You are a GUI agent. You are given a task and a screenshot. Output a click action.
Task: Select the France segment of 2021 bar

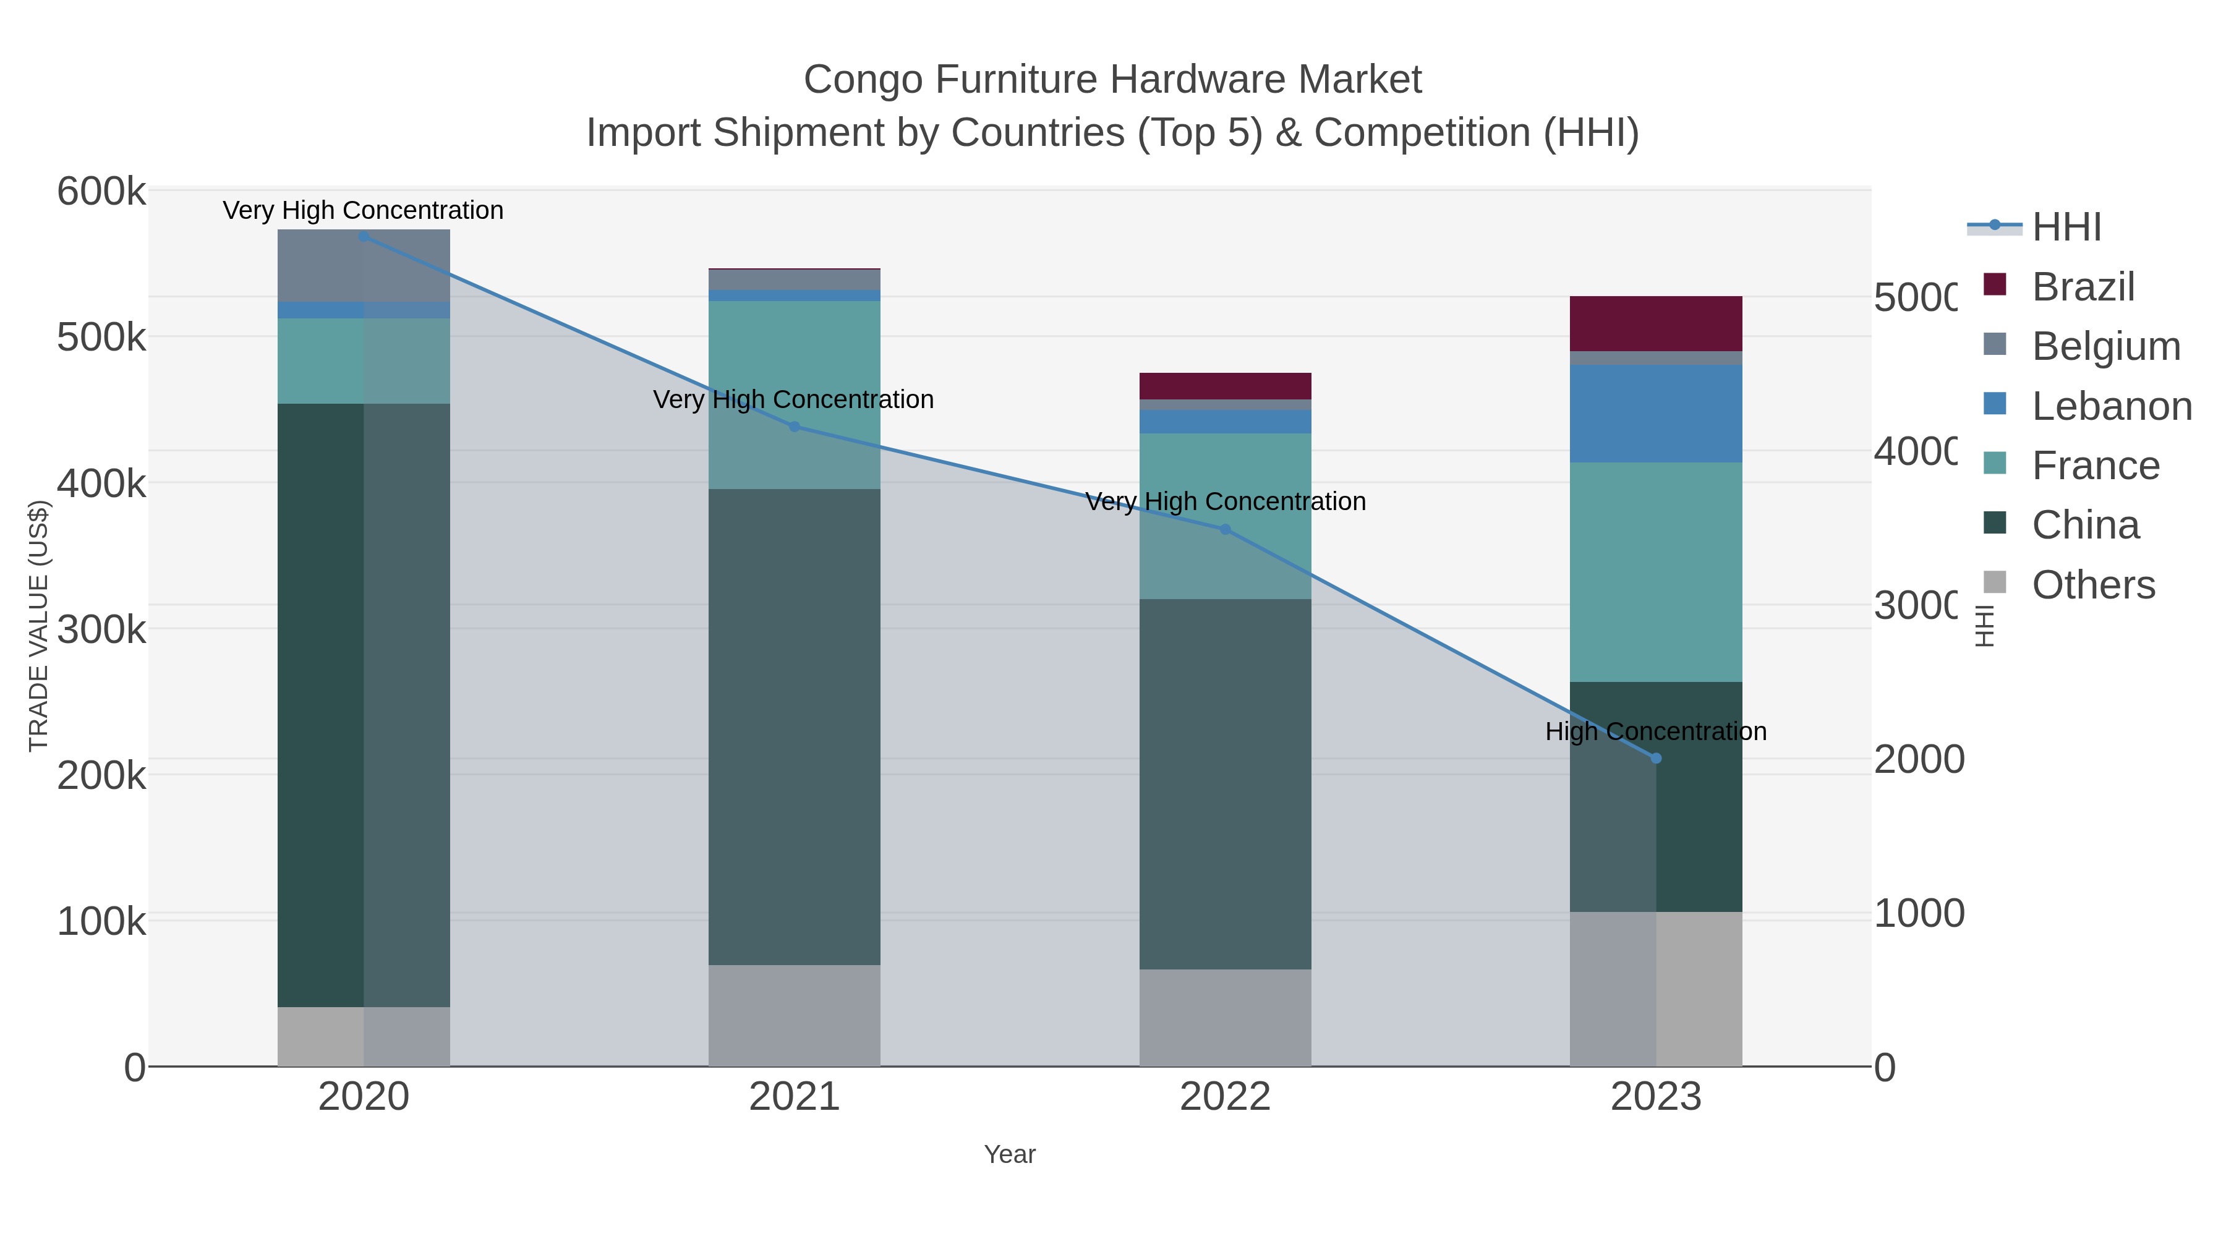click(x=795, y=395)
